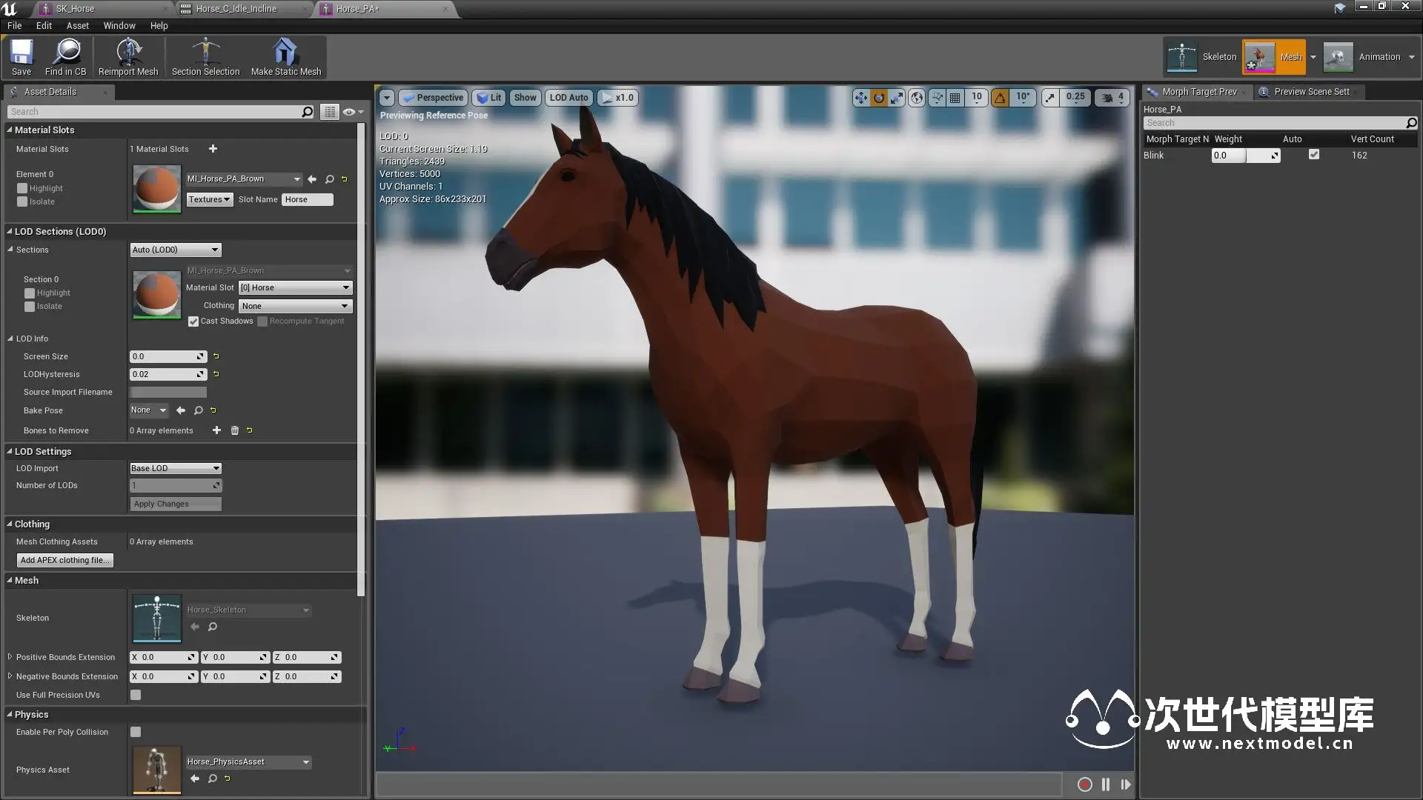Open the Sections Auto (LOD0) dropdown
This screenshot has width=1423, height=800.
point(176,250)
